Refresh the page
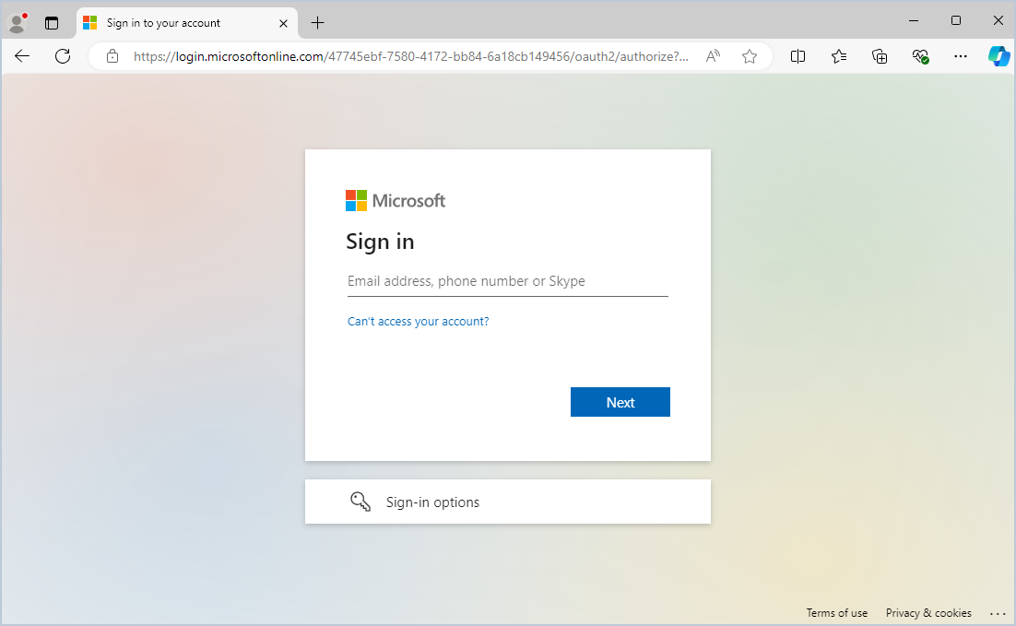 [x=63, y=56]
